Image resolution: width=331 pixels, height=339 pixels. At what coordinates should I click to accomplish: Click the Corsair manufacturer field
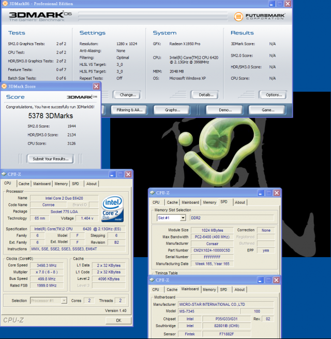212,244
